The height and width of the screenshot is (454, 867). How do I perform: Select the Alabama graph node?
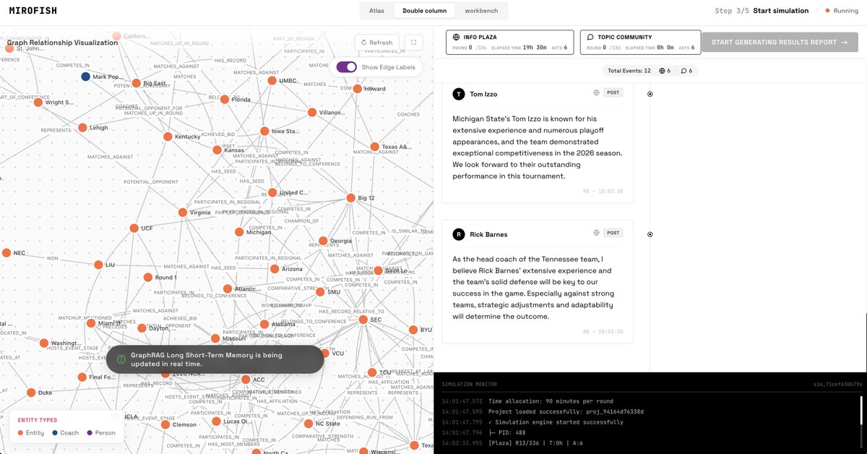point(264,325)
